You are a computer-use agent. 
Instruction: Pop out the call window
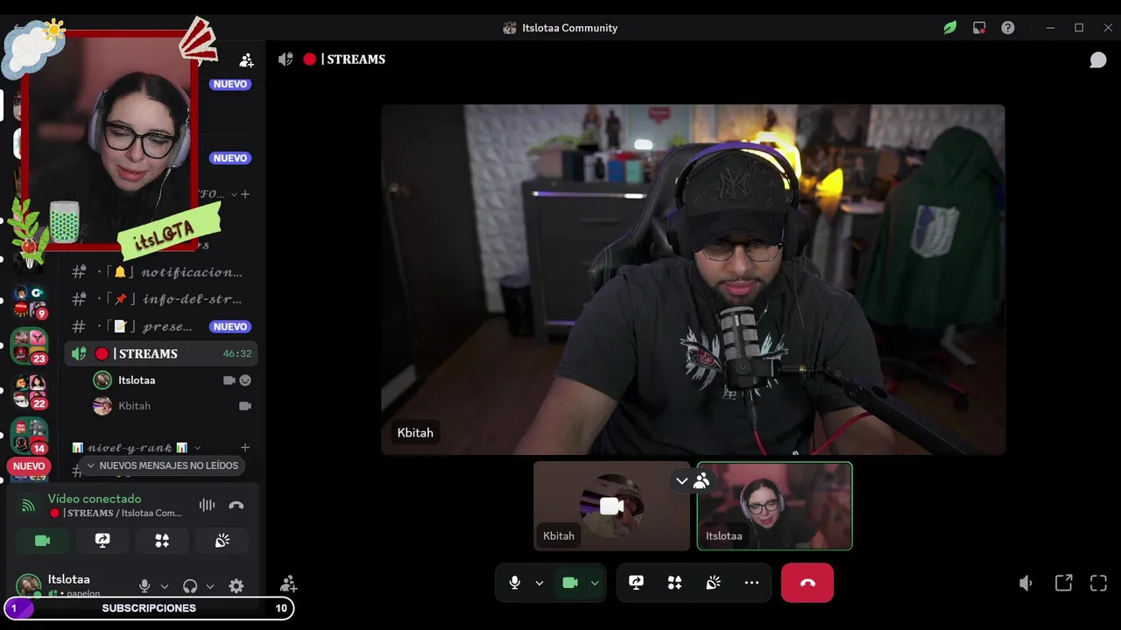coord(1063,583)
